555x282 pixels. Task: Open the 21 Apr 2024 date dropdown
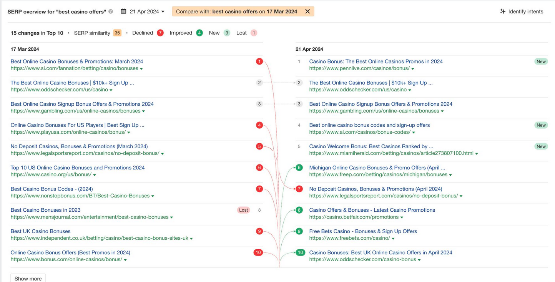147,12
